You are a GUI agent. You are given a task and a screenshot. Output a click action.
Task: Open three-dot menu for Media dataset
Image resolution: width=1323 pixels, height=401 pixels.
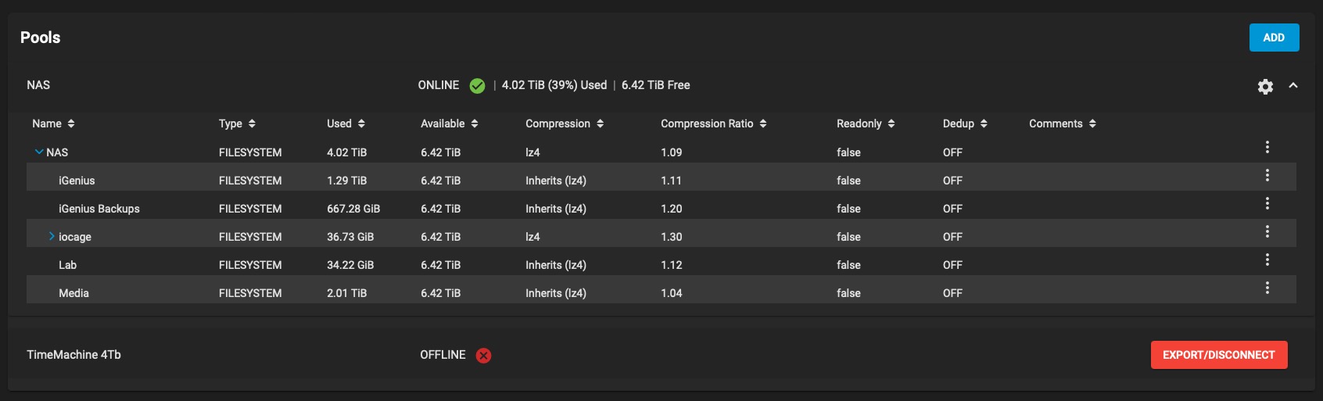pyautogui.click(x=1267, y=288)
